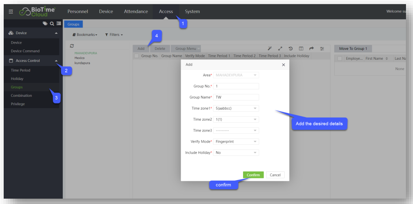Click the refresh icon above the area list
The width and height of the screenshot is (413, 204).
[72, 46]
